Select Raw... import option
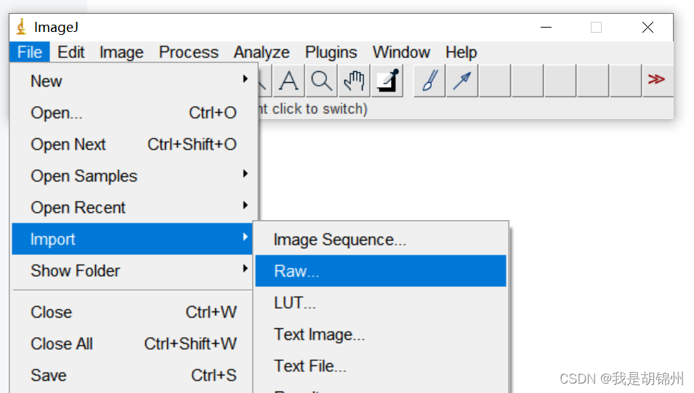Image resolution: width=694 pixels, height=393 pixels. [381, 271]
